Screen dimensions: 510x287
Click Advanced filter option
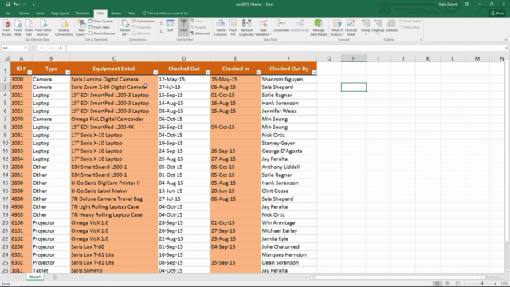[200, 33]
